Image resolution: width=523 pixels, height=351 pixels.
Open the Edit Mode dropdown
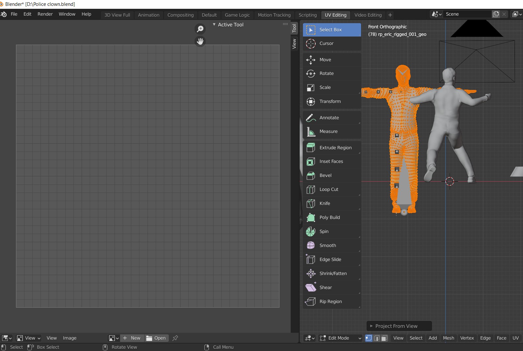point(341,338)
